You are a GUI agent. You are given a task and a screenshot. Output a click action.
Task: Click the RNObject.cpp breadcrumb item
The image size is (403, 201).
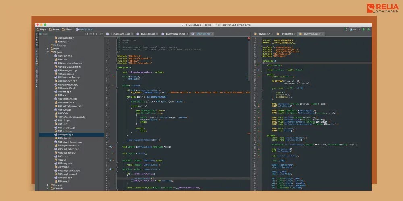point(85,29)
